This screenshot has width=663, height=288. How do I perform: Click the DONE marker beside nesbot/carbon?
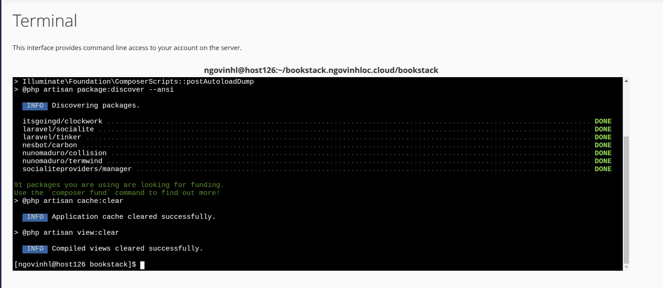603,145
